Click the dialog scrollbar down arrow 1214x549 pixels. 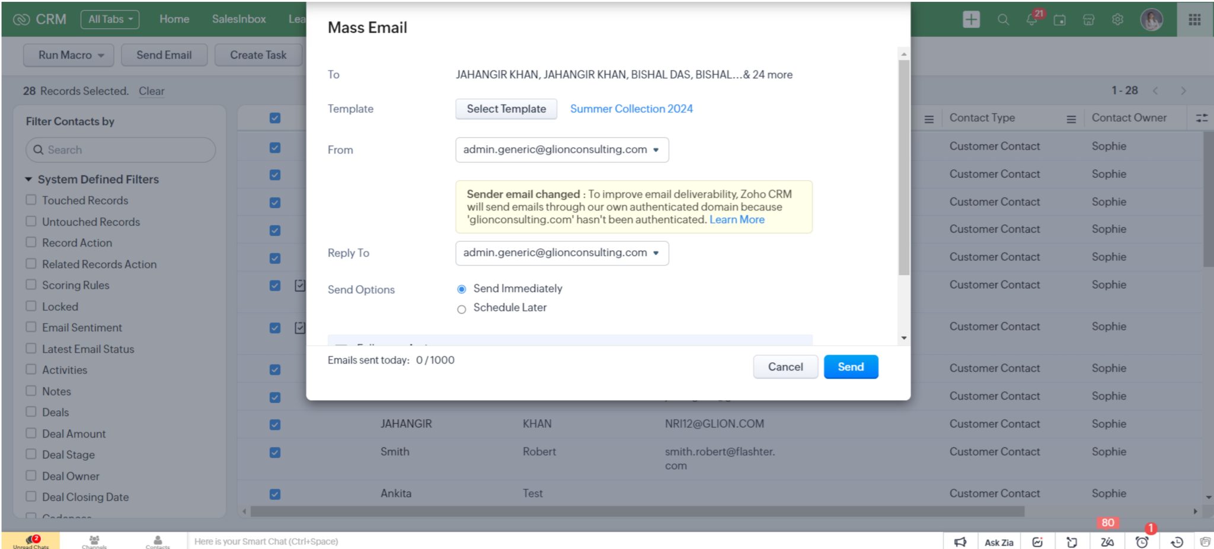[x=903, y=338]
